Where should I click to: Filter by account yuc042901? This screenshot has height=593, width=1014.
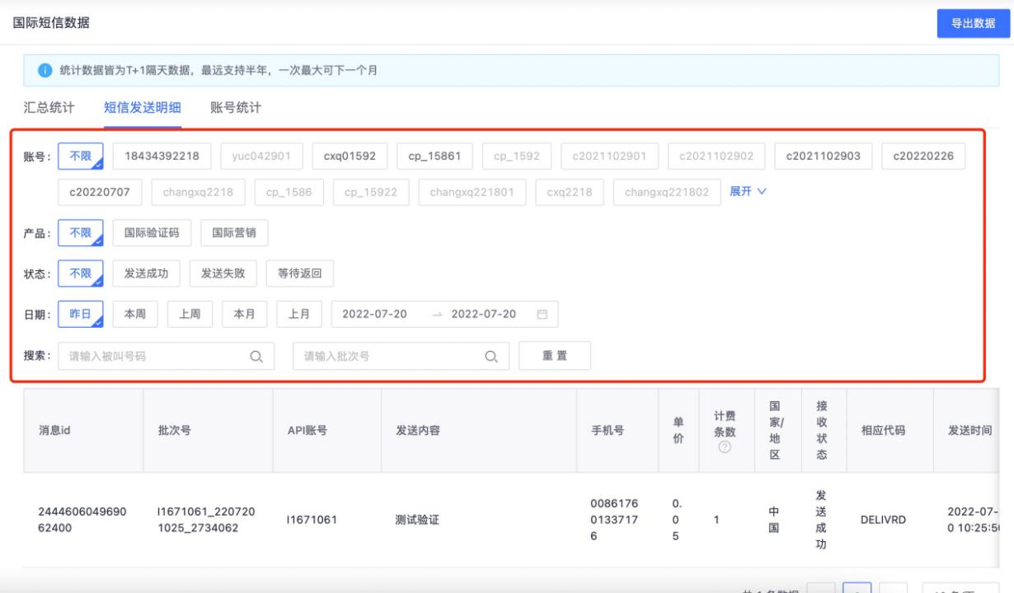[x=261, y=156]
